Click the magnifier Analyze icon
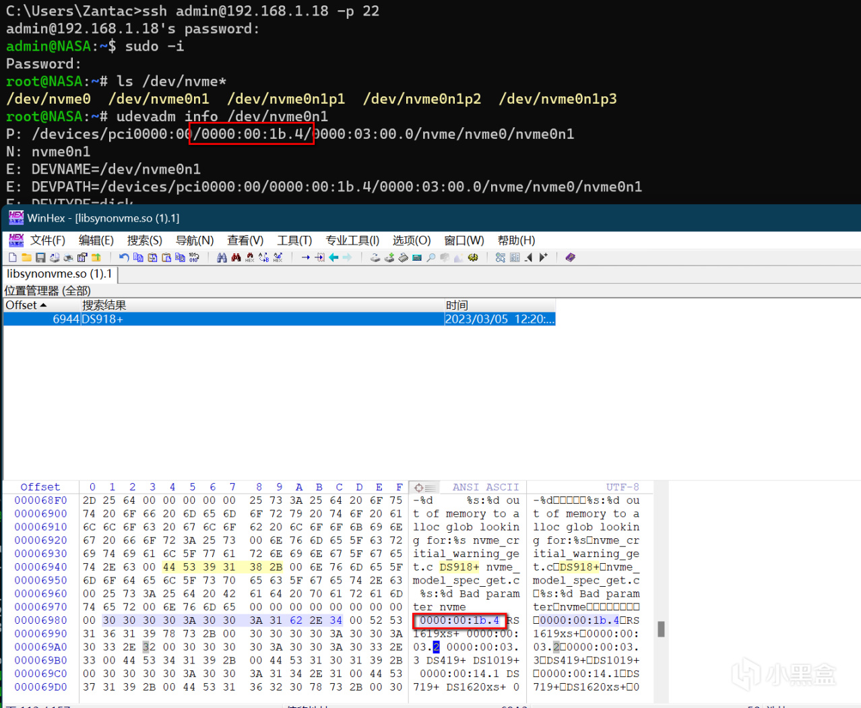Image resolution: width=861 pixels, height=708 pixels. point(430,257)
